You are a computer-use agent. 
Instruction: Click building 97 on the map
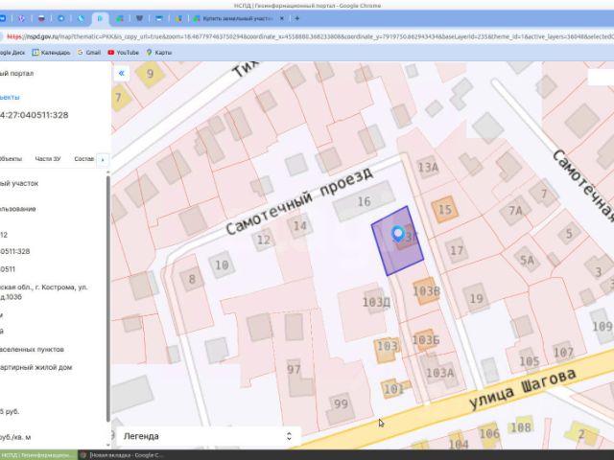298,376
